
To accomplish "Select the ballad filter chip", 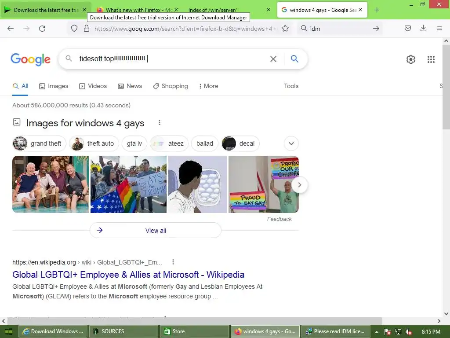I will (205, 143).
